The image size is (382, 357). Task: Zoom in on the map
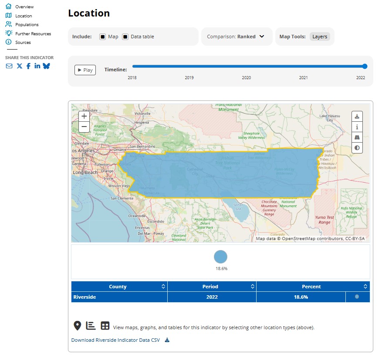(84, 116)
